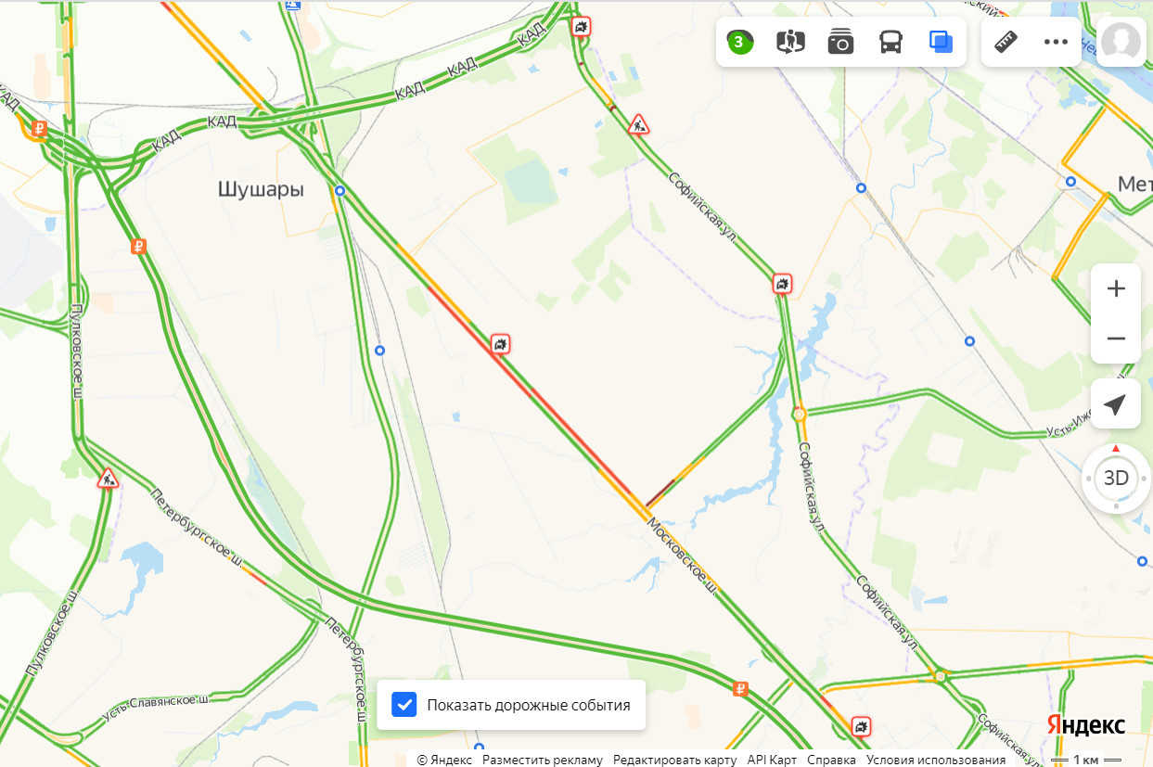The height and width of the screenshot is (767, 1153).
Task: Open the API Карт link
Action: tap(772, 760)
